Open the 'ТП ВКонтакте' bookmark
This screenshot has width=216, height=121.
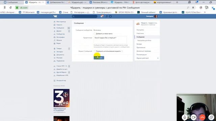27,12
